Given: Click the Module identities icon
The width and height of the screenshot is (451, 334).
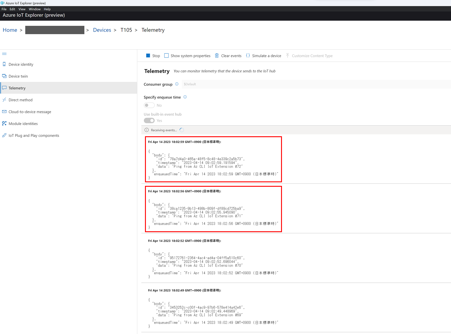Looking at the screenshot, I should [x=4, y=124].
